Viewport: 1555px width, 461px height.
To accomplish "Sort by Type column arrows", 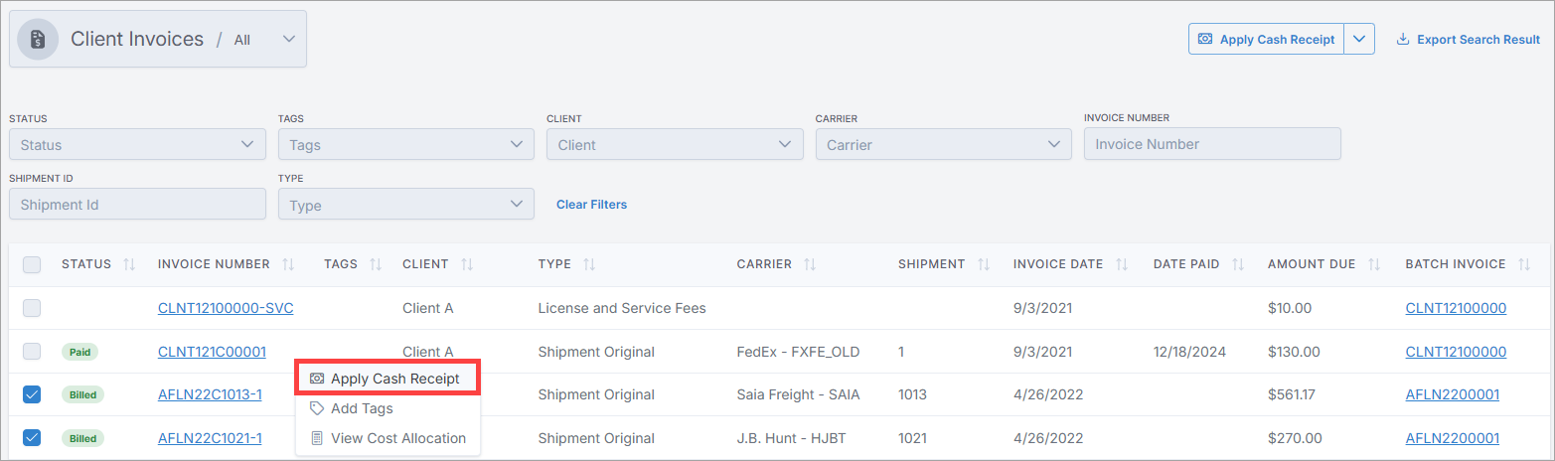I will pos(589,264).
